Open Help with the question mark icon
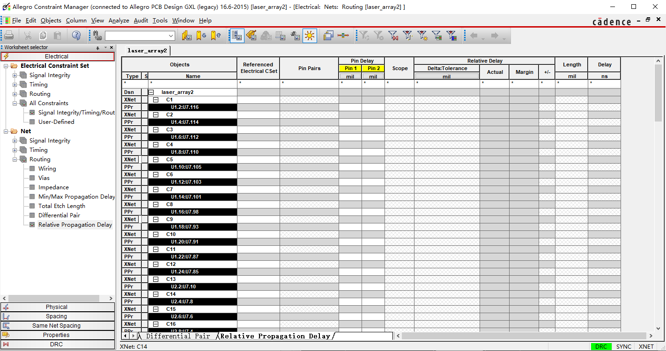Image resolution: width=666 pixels, height=351 pixels. tap(76, 36)
